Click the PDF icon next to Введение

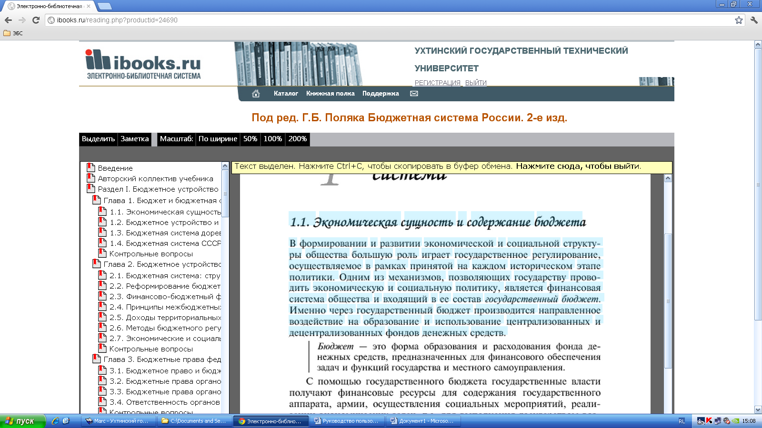click(x=91, y=167)
